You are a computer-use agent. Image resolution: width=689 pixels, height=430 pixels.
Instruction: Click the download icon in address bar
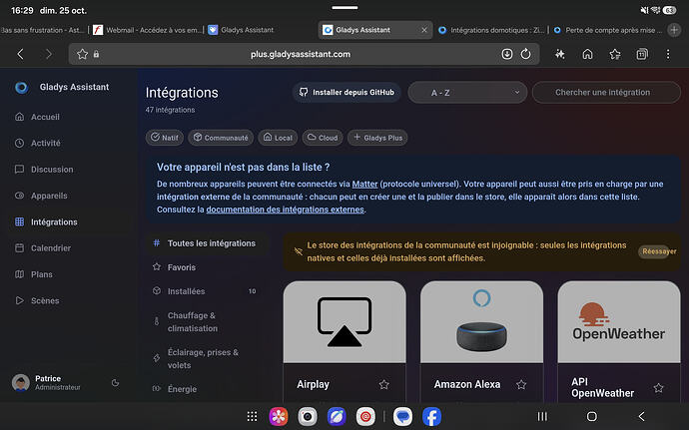point(506,54)
